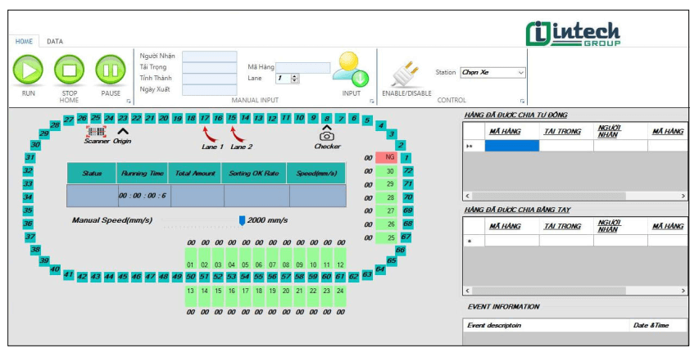Select chute 25 on the right side

tap(386, 238)
